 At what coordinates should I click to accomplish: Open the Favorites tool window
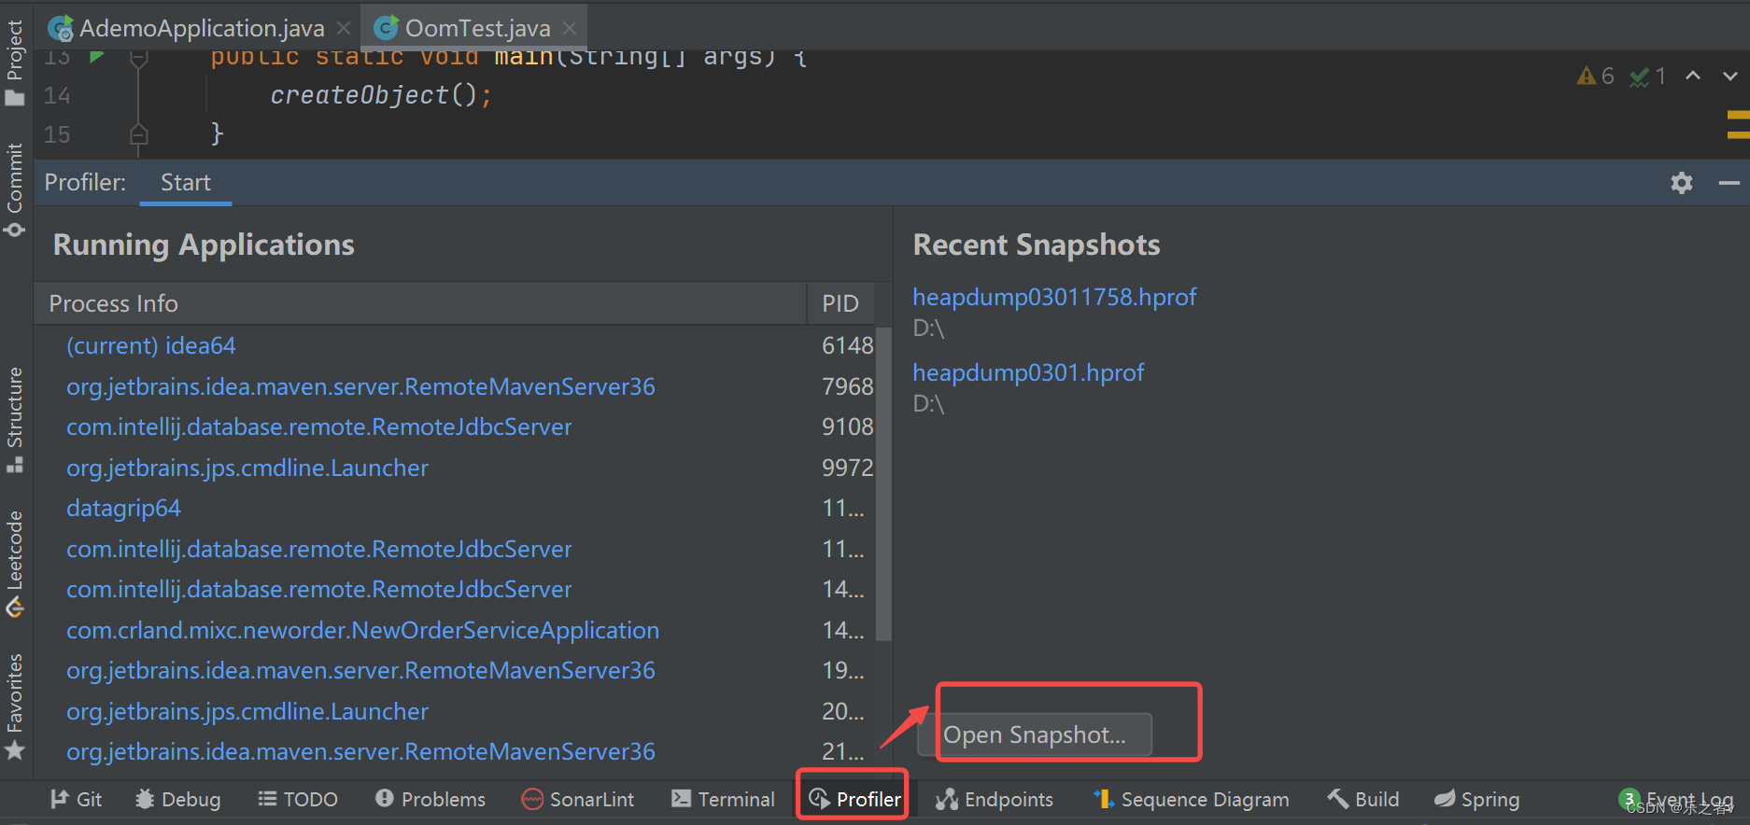tap(15, 706)
